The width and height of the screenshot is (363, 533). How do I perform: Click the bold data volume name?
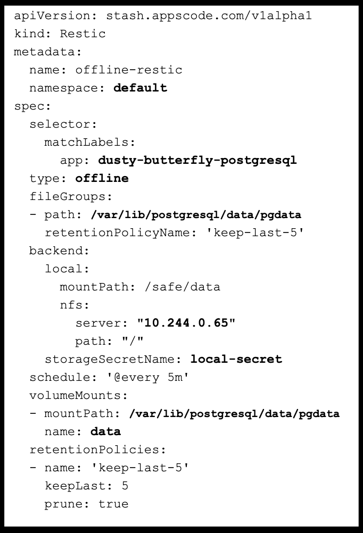click(105, 431)
